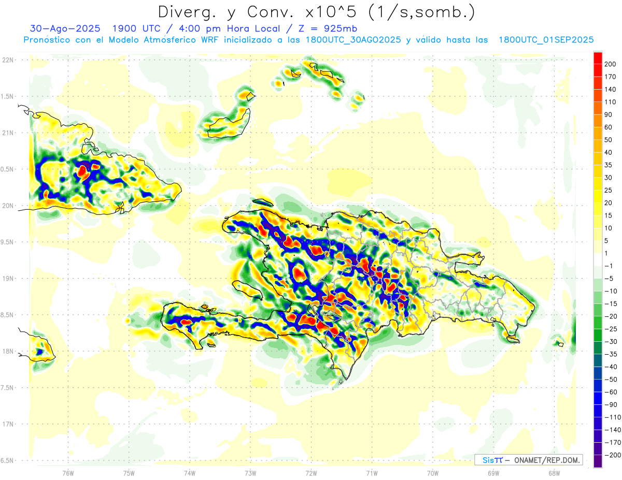Click the yellow legend segment between 20 and 25
Image resolution: width=622 pixels, height=480 pixels.
click(598, 197)
